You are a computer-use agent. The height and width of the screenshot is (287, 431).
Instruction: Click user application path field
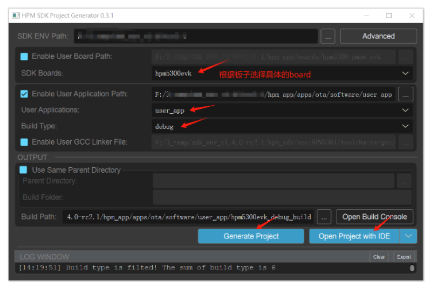point(273,94)
